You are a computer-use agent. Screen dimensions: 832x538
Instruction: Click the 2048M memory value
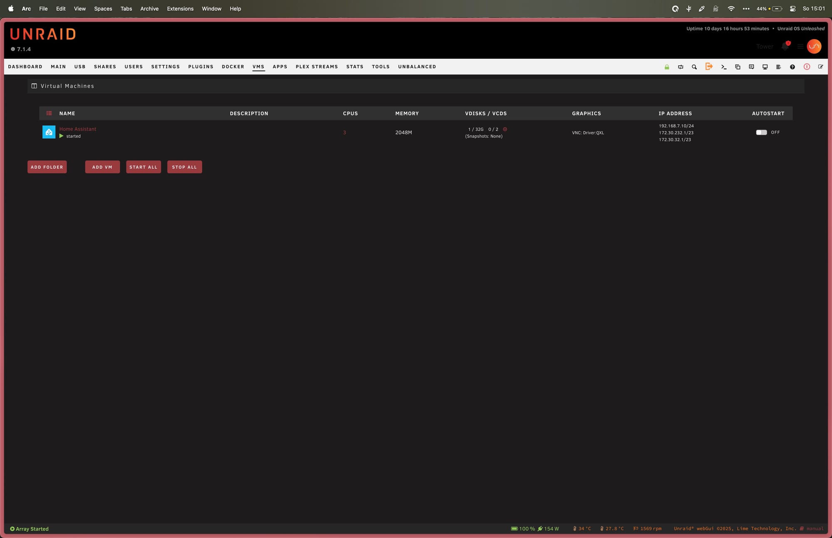coord(404,132)
